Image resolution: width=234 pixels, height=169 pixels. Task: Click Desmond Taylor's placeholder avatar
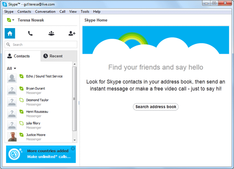click(x=12, y=102)
